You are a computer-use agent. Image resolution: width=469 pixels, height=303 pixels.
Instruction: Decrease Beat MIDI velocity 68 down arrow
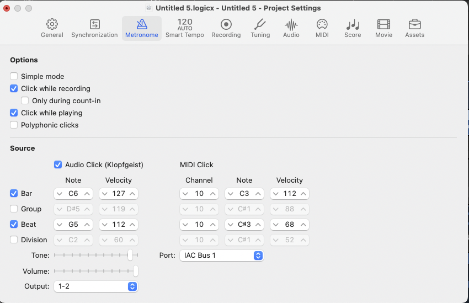click(276, 224)
